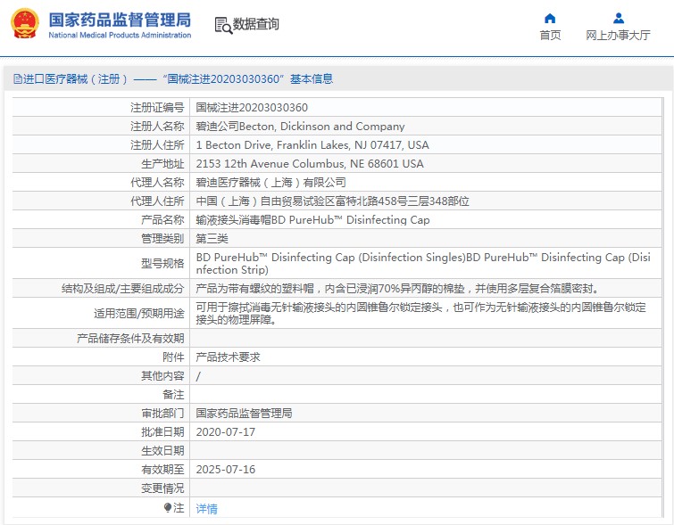Viewport: 674px width, 525px height.
Task: Open the 首页 navigation label
Action: pos(550,36)
